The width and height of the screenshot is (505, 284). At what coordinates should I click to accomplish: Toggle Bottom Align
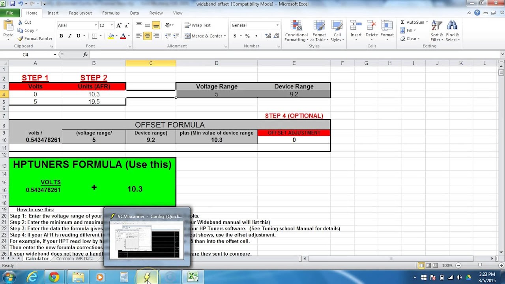156,25
